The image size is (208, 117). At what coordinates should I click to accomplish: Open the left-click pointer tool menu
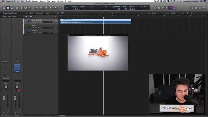pyautogui.click(x=113, y=13)
